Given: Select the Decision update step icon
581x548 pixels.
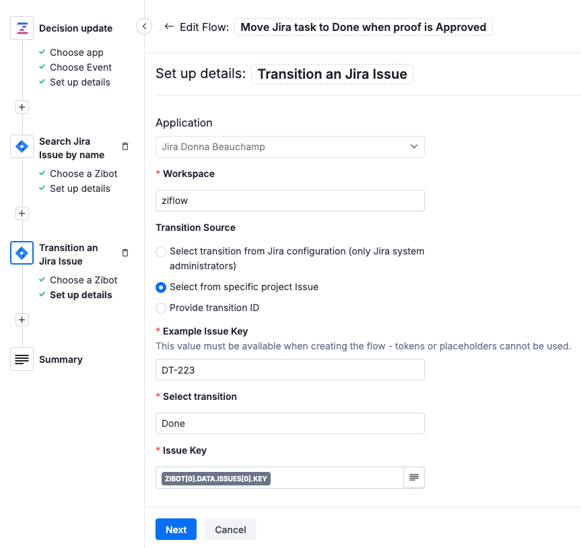Looking at the screenshot, I should coord(22,28).
